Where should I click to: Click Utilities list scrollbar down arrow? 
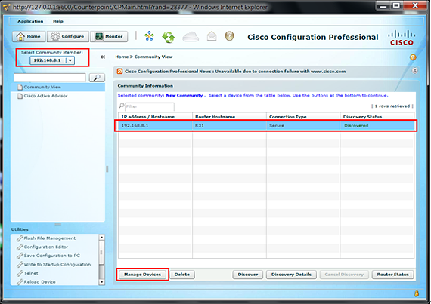pos(102,282)
